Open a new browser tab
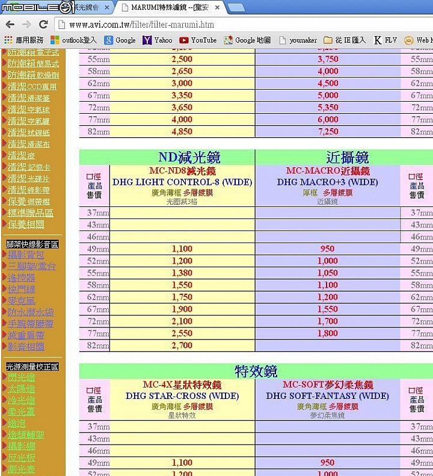This screenshot has height=476, width=433. point(236,8)
